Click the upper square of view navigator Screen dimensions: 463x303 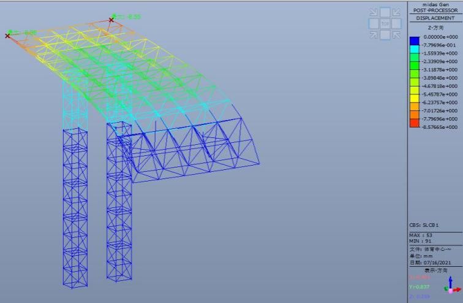(x=385, y=12)
